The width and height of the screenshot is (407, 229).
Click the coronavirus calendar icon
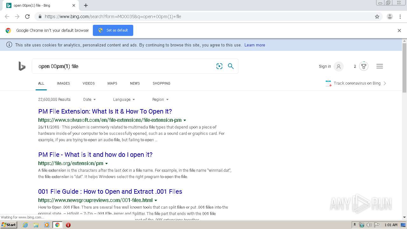[x=328, y=83]
